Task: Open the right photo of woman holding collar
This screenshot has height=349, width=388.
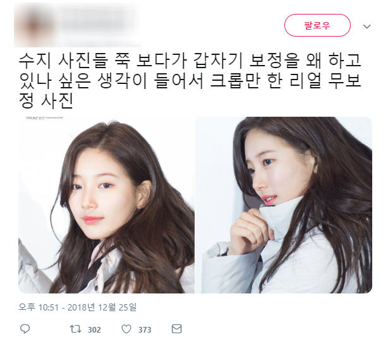Action: (x=284, y=205)
